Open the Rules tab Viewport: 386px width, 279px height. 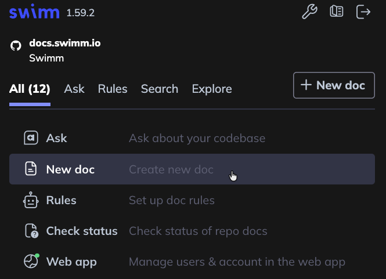(x=113, y=89)
